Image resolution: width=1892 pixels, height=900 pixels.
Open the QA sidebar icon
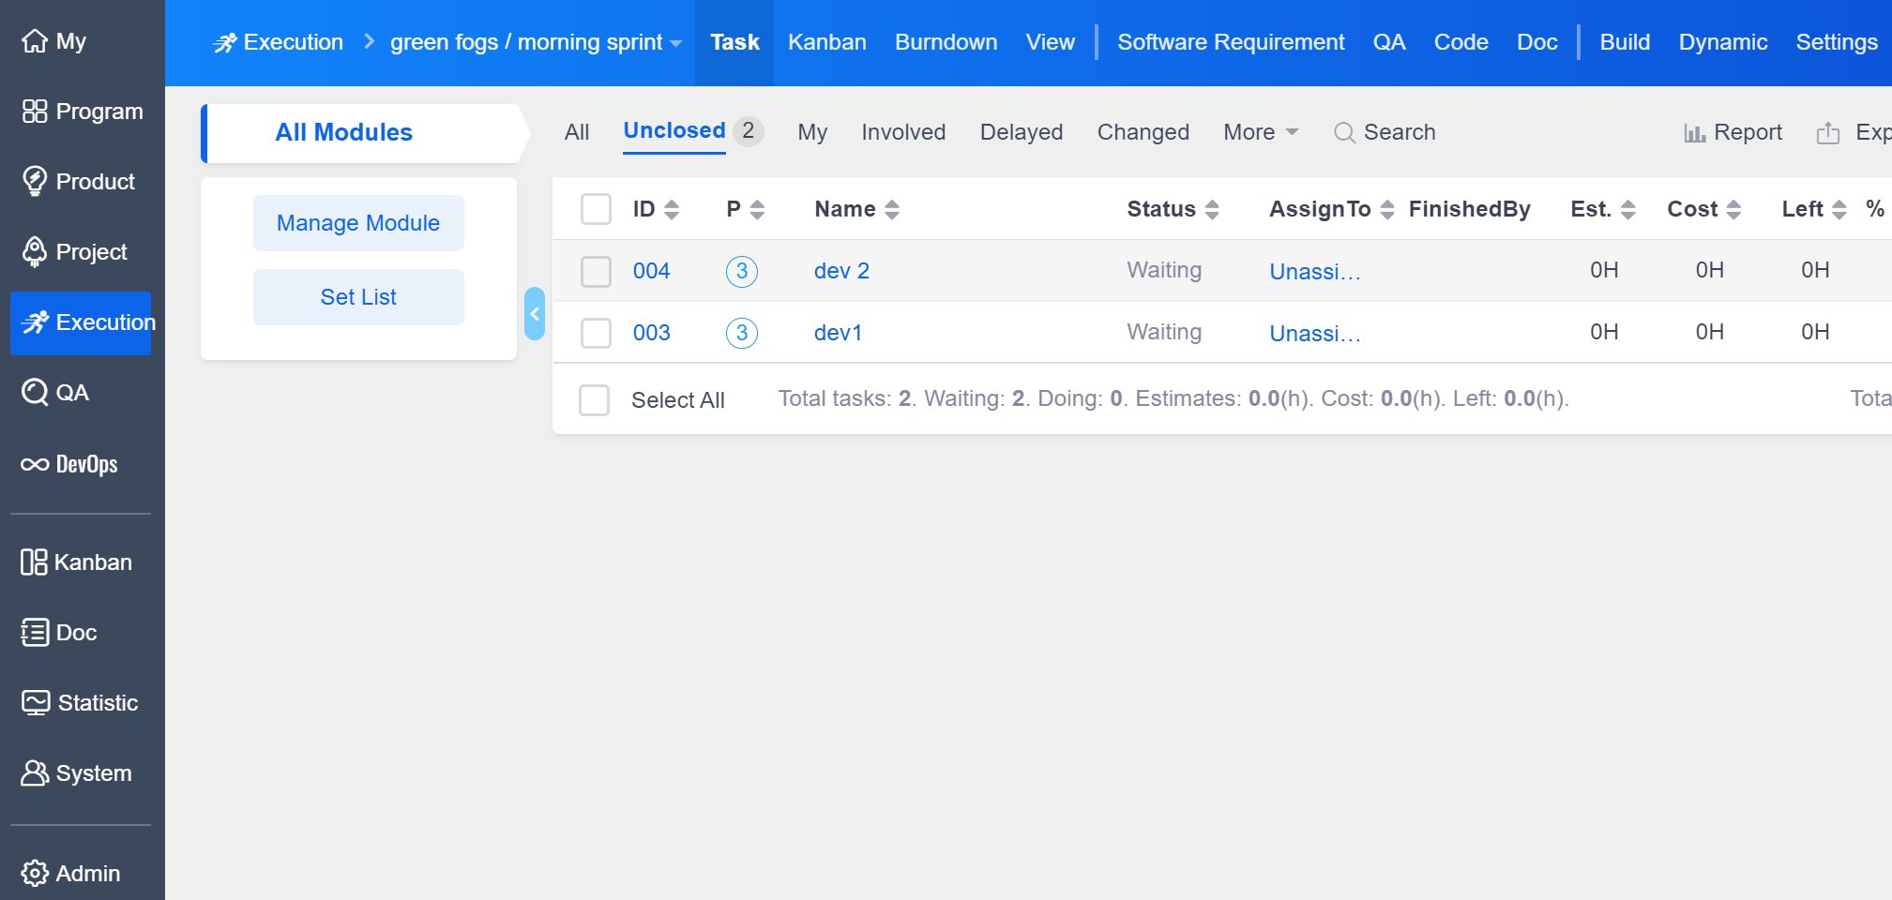click(35, 392)
